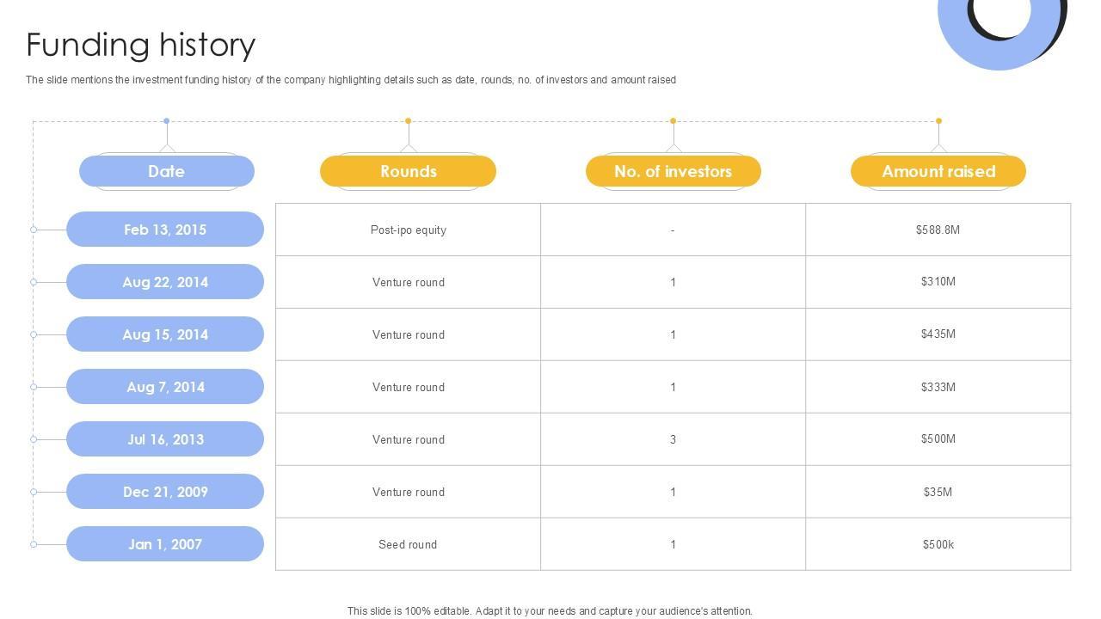
Task: Select the $500k amount cell
Action: (938, 544)
